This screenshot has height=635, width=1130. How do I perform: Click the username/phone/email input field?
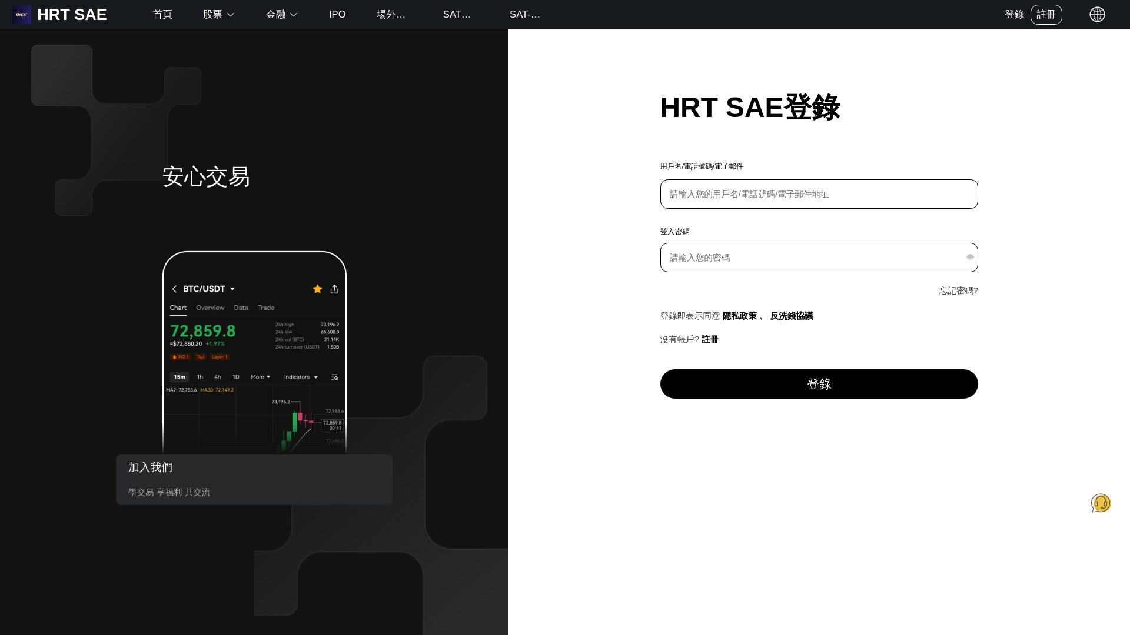point(819,194)
